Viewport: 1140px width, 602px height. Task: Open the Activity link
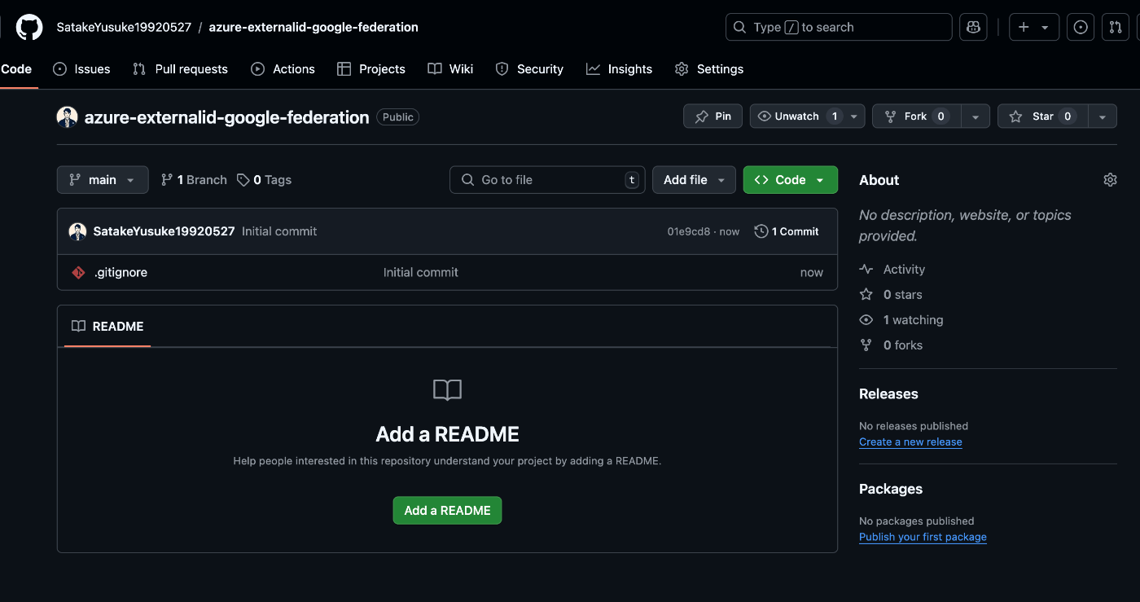pyautogui.click(x=904, y=270)
